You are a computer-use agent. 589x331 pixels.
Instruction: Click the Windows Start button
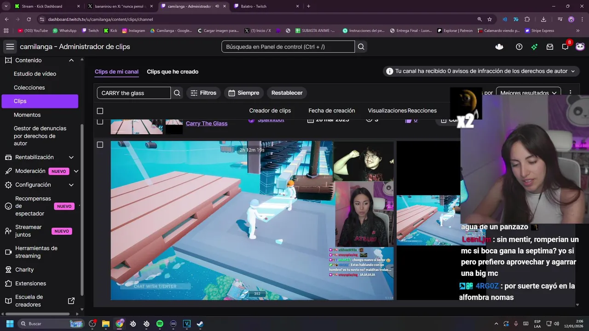coord(10,324)
